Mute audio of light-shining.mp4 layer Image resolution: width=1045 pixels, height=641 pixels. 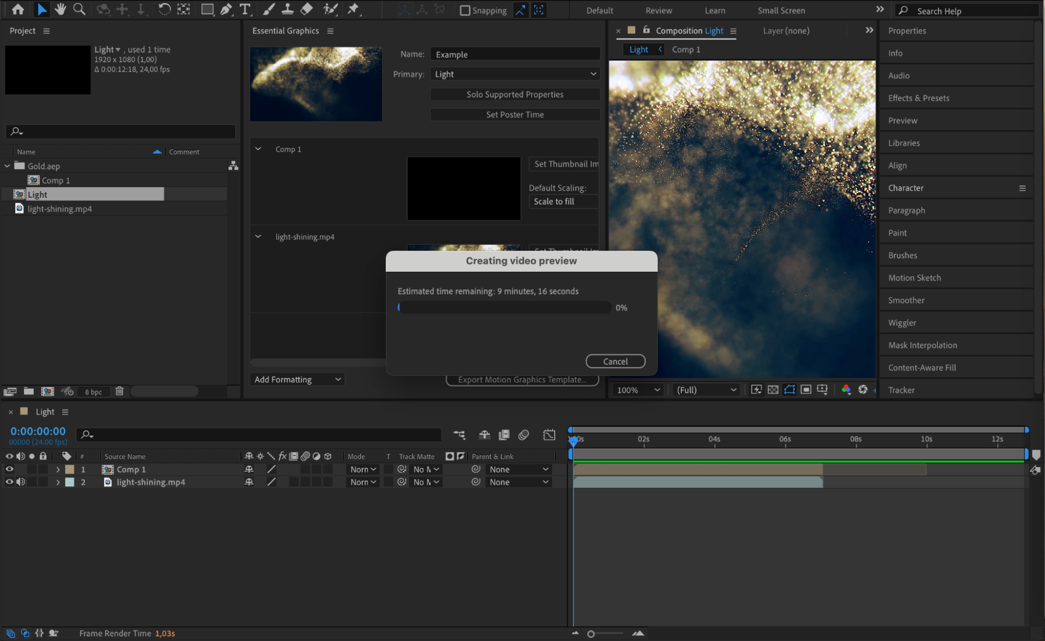tap(21, 482)
